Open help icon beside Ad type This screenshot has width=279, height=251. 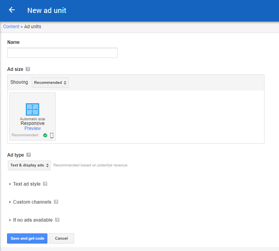point(29,155)
